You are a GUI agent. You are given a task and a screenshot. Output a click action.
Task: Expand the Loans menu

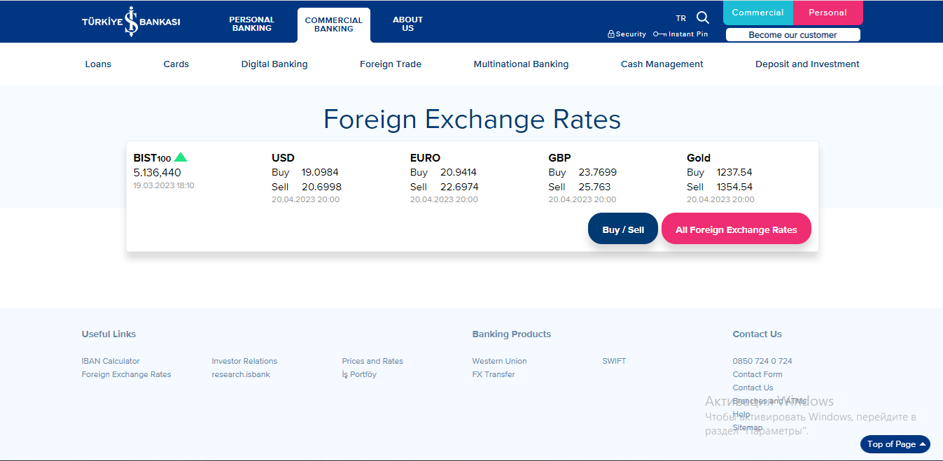(98, 64)
